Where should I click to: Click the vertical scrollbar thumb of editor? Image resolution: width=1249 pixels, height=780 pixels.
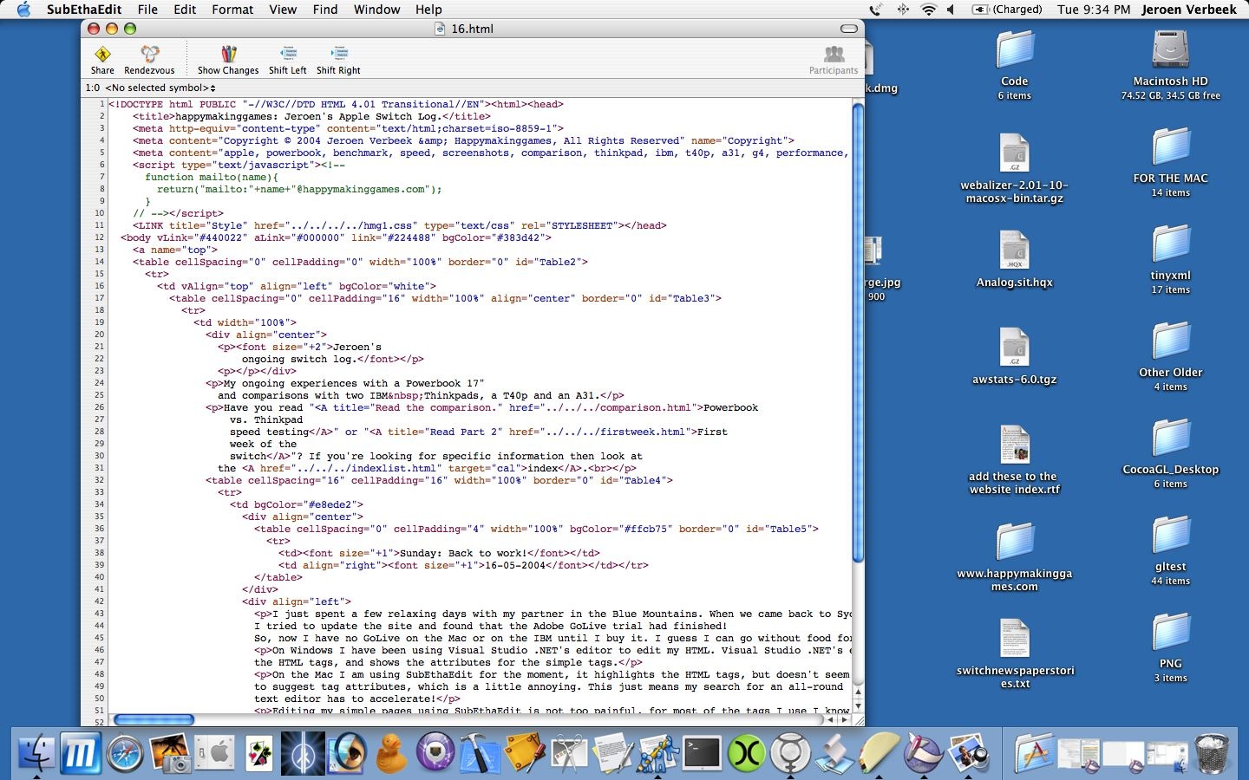tap(858, 334)
